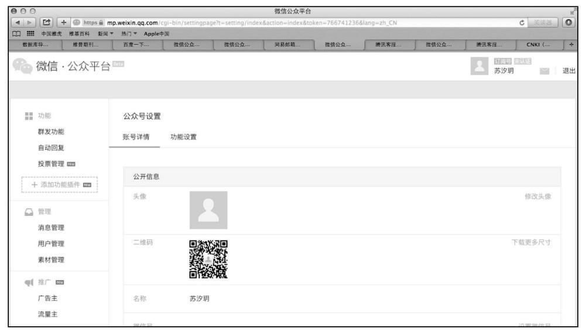Click the 苏汐玥 username in header
The height and width of the screenshot is (332, 582).
[x=504, y=71]
